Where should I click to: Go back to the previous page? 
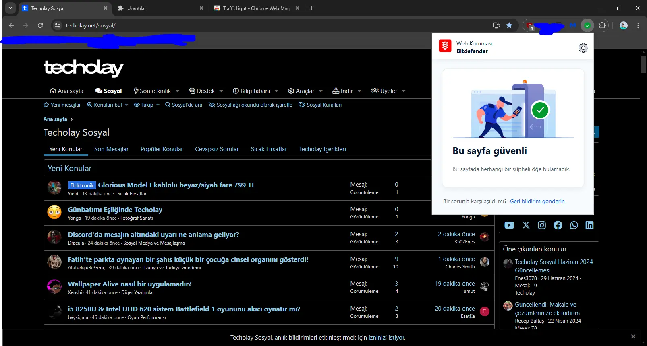point(11,25)
